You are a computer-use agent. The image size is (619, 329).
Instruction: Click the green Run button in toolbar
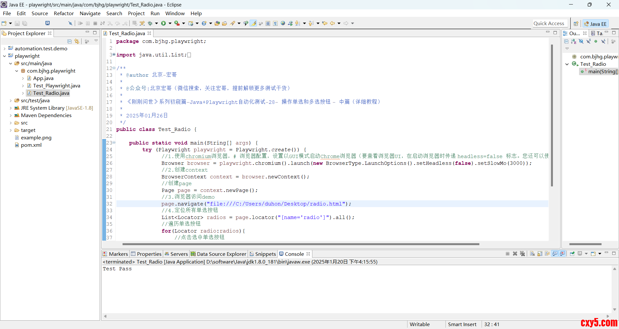[163, 23]
